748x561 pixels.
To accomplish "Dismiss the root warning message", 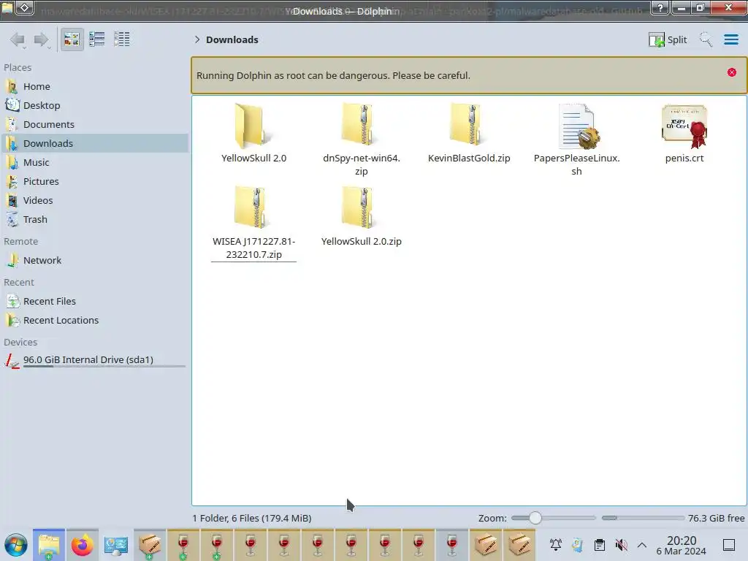I will click(x=732, y=72).
